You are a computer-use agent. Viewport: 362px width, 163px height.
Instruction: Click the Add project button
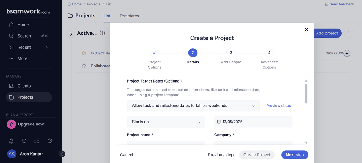click(x=327, y=33)
